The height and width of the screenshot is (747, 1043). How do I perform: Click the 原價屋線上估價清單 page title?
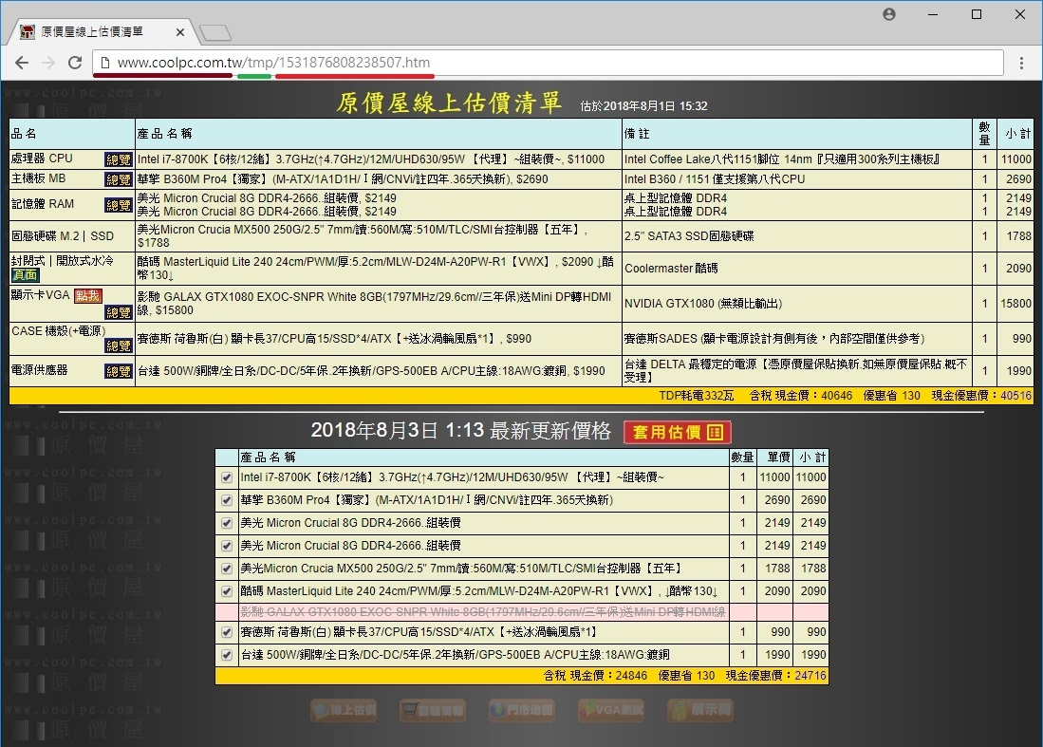click(449, 103)
